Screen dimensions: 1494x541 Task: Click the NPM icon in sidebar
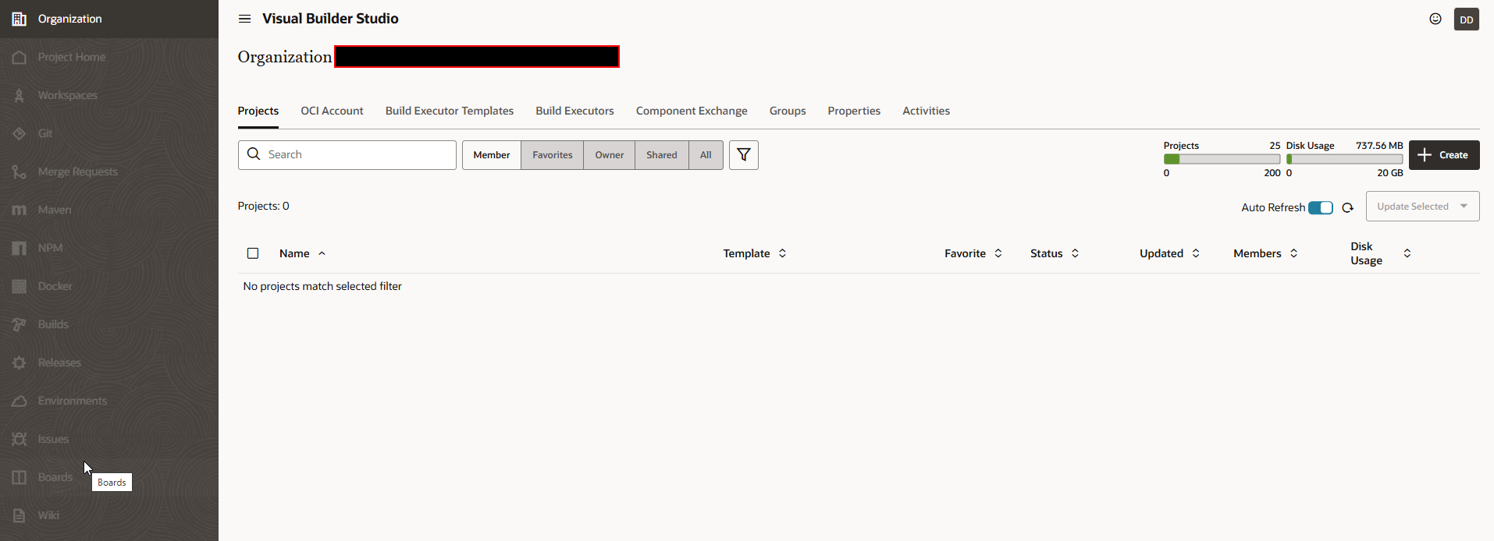(x=20, y=248)
